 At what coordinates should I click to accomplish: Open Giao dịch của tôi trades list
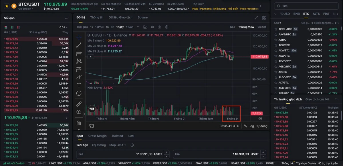pos(317,99)
